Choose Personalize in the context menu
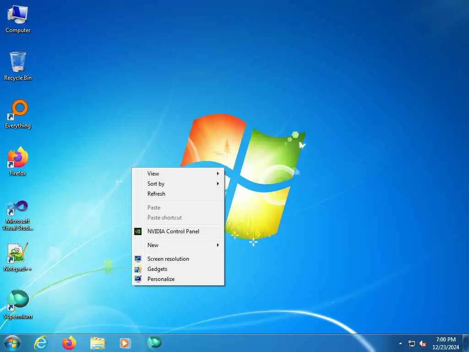Image resolution: width=469 pixels, height=352 pixels. coord(178,279)
